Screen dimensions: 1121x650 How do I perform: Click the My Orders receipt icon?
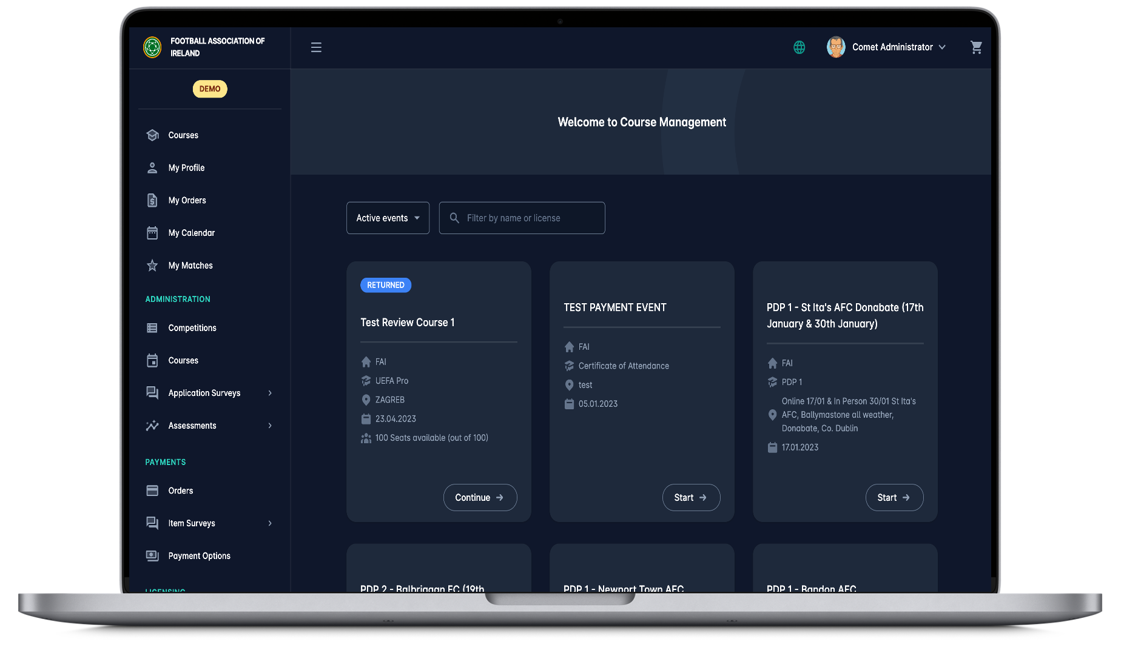click(152, 201)
